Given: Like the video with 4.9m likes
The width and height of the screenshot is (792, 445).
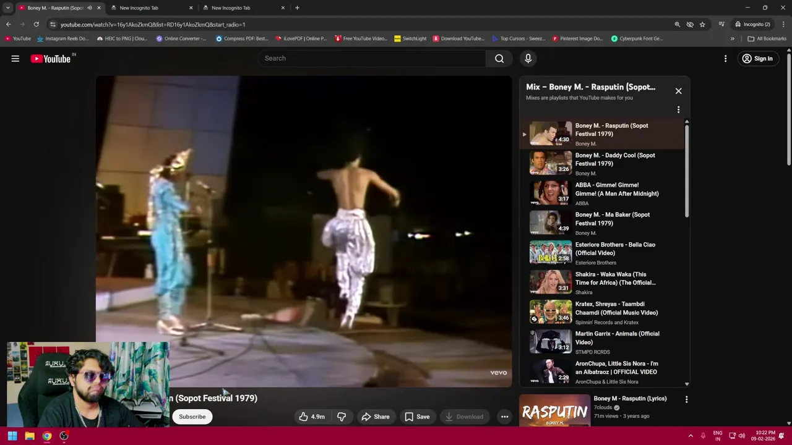Looking at the screenshot, I should click(312, 417).
